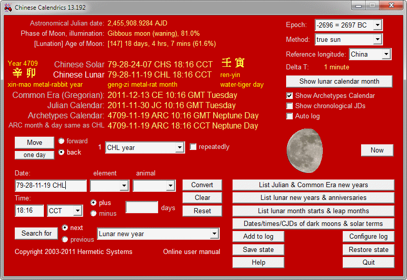
Task: Click List lunar month starts & leap months
Action: pos(313,211)
